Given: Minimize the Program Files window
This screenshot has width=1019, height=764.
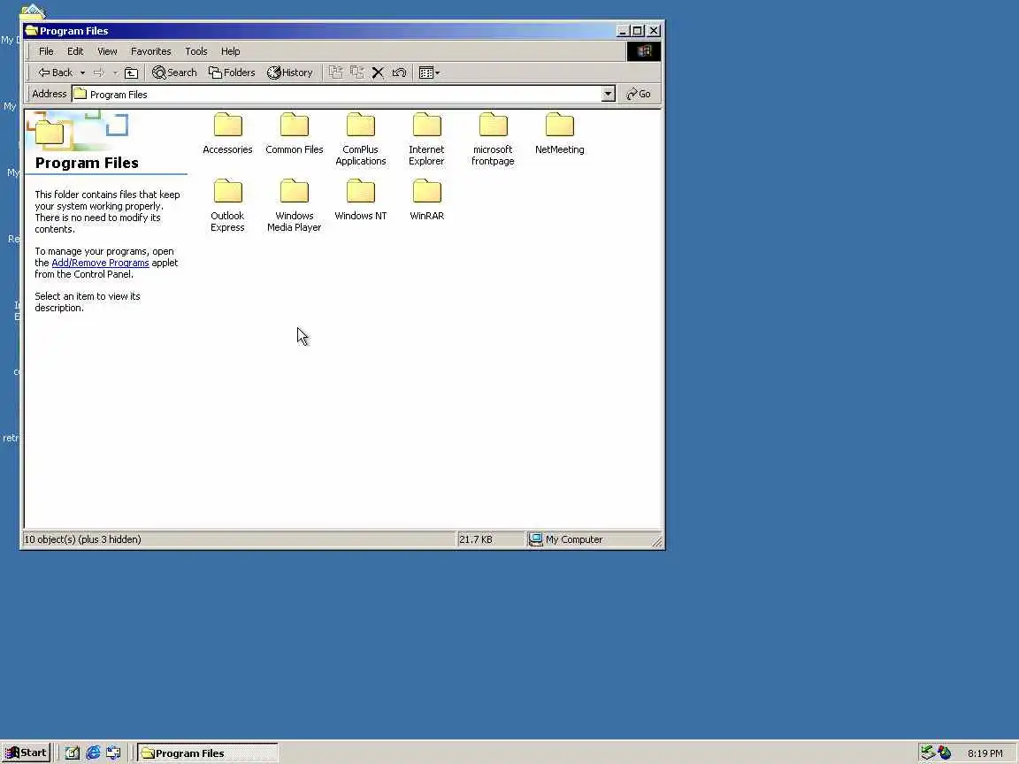Looking at the screenshot, I should [623, 31].
